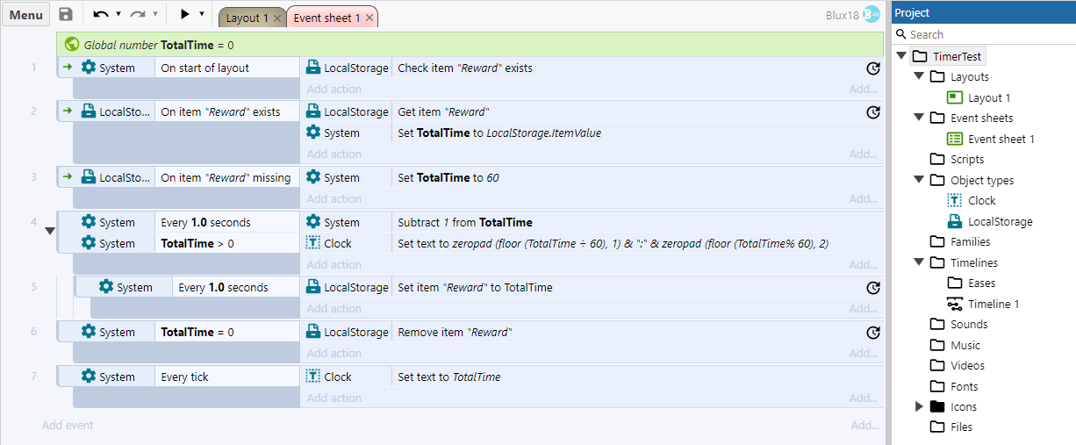Click Clock icon in event 7 action
The image size is (1076, 445).
(x=313, y=377)
